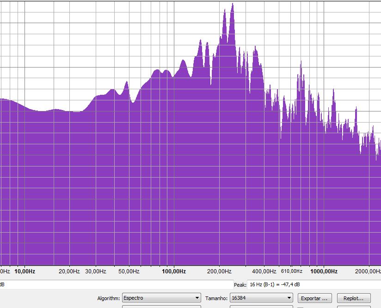
Task: Click the 30,00Hz axis label
Action: (x=96, y=271)
